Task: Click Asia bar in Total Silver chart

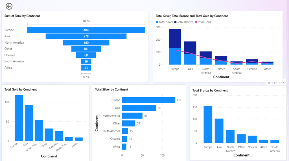Action: (139, 108)
